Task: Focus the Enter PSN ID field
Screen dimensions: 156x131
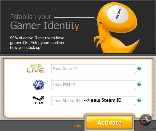Action: pos(93,84)
